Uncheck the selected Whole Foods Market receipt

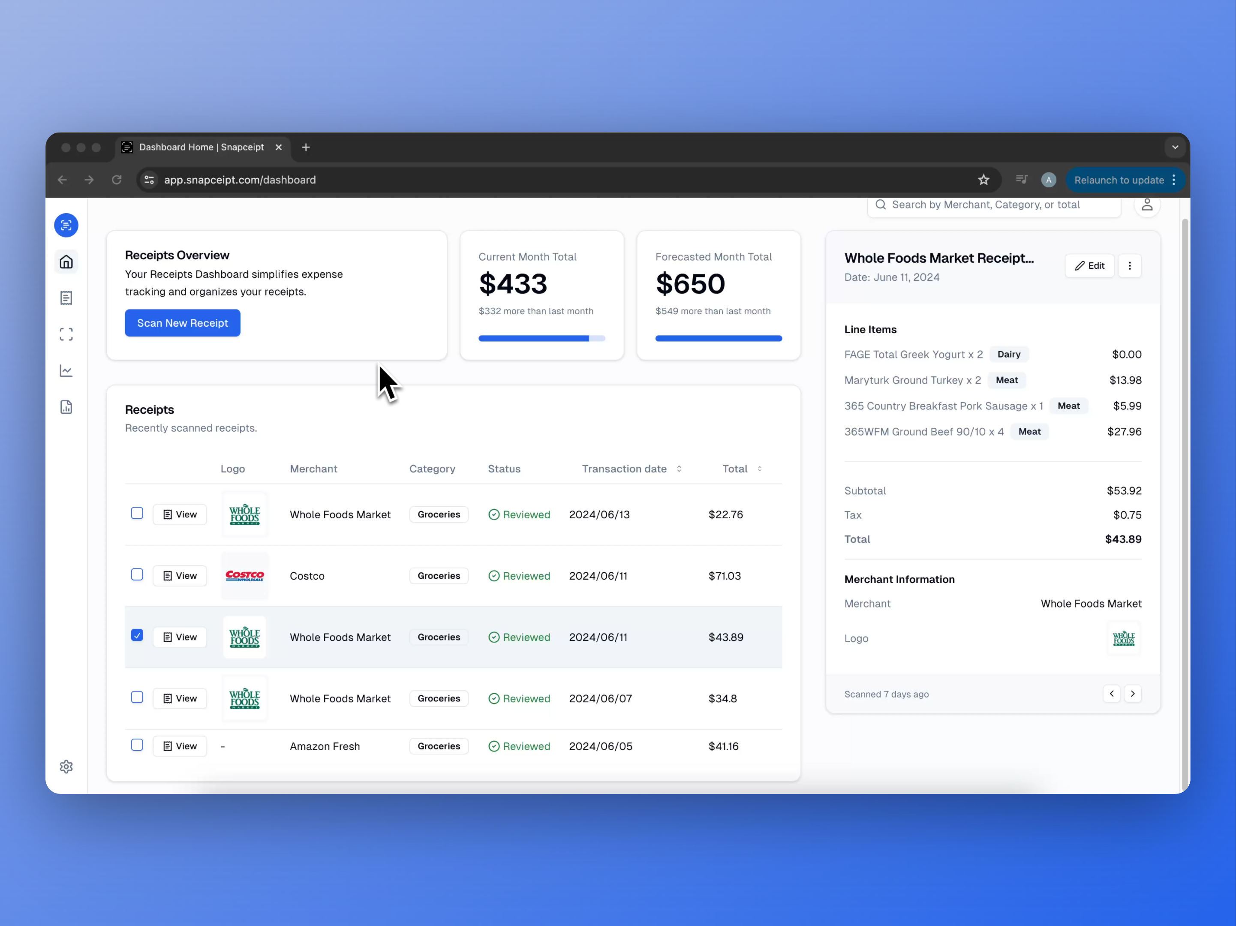point(136,636)
